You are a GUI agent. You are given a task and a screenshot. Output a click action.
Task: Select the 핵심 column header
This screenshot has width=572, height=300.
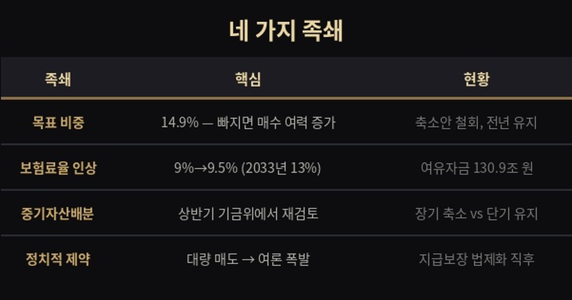tap(248, 80)
